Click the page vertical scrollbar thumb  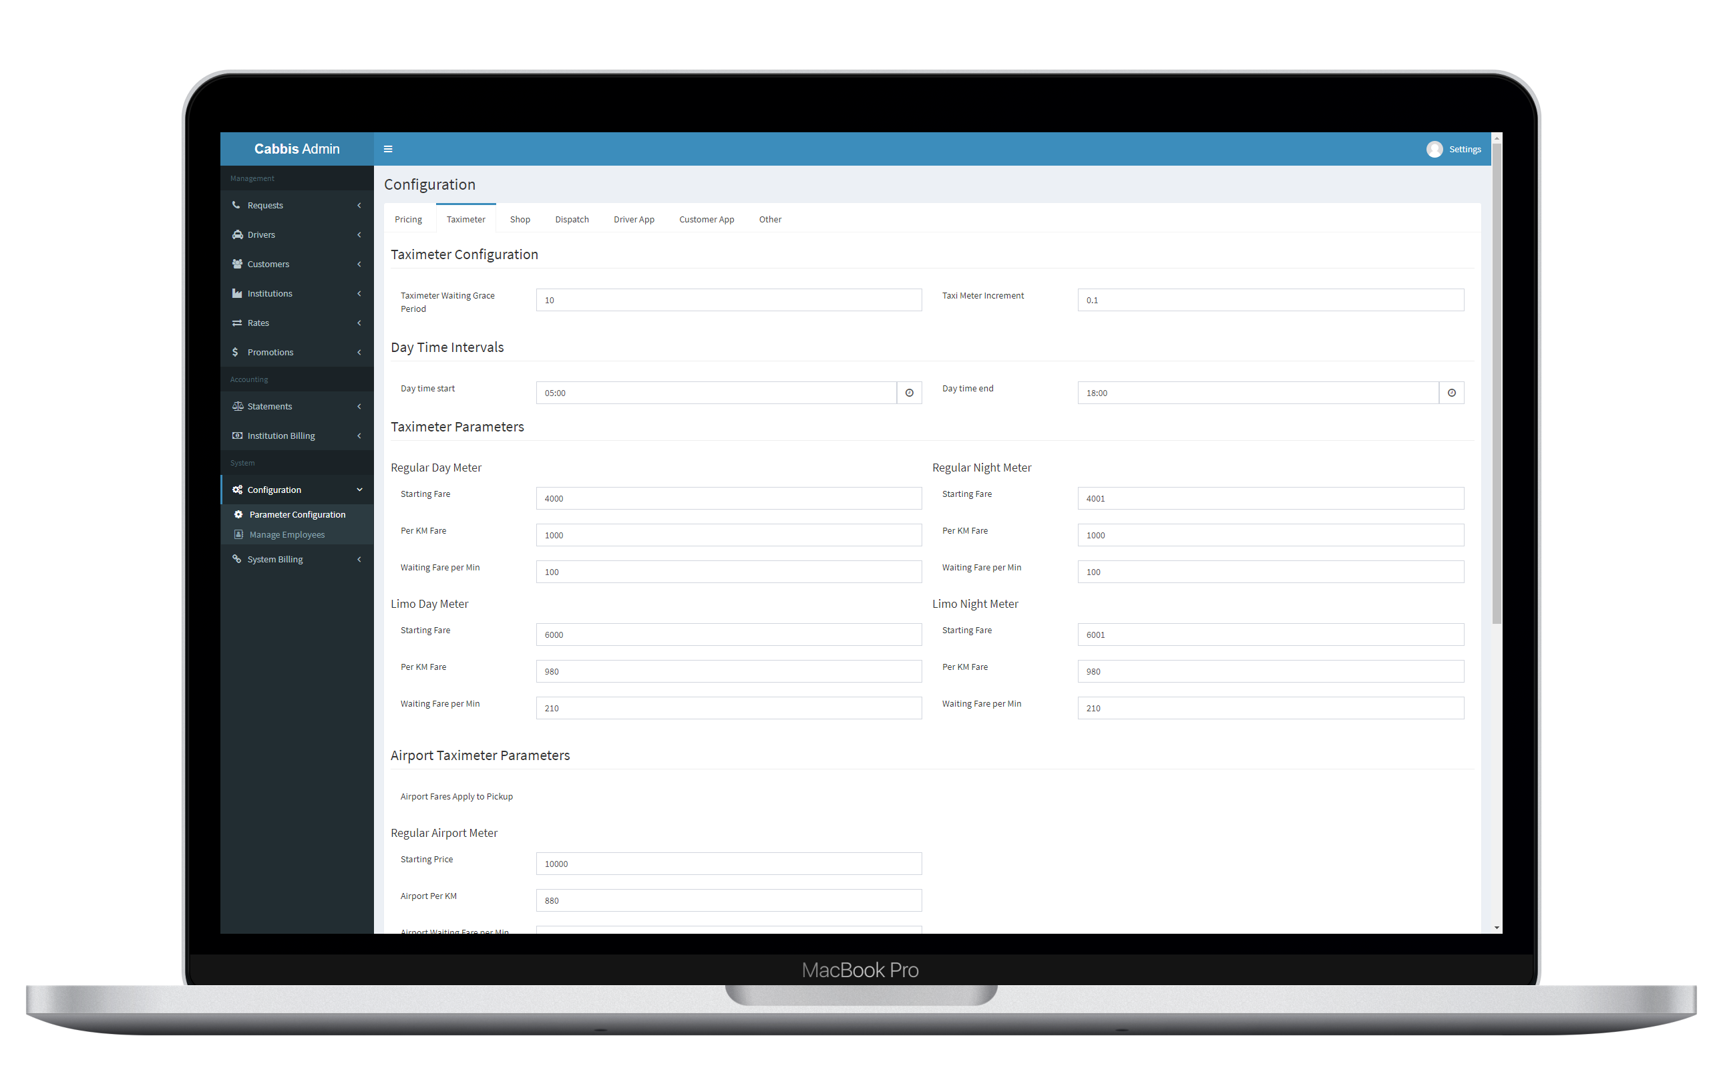point(1496,383)
